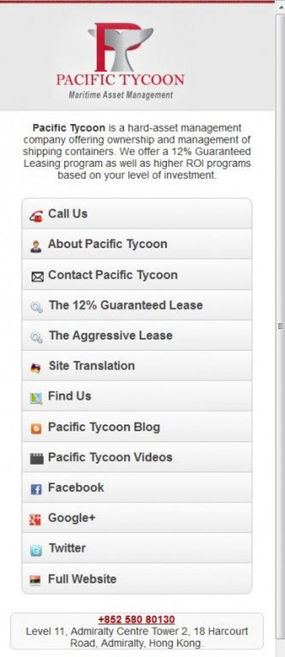Select the Twitter menu entry

[x=137, y=548]
